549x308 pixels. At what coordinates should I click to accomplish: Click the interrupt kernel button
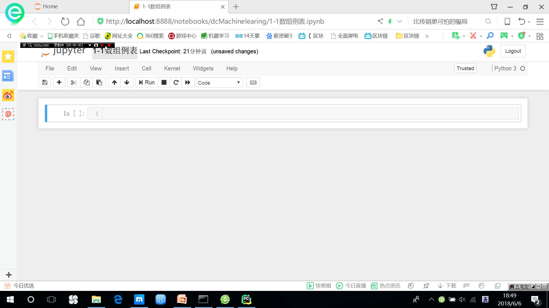click(x=164, y=82)
